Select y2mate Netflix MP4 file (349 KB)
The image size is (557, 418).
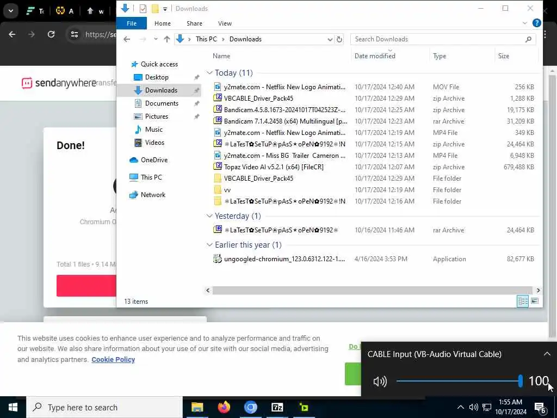point(284,133)
